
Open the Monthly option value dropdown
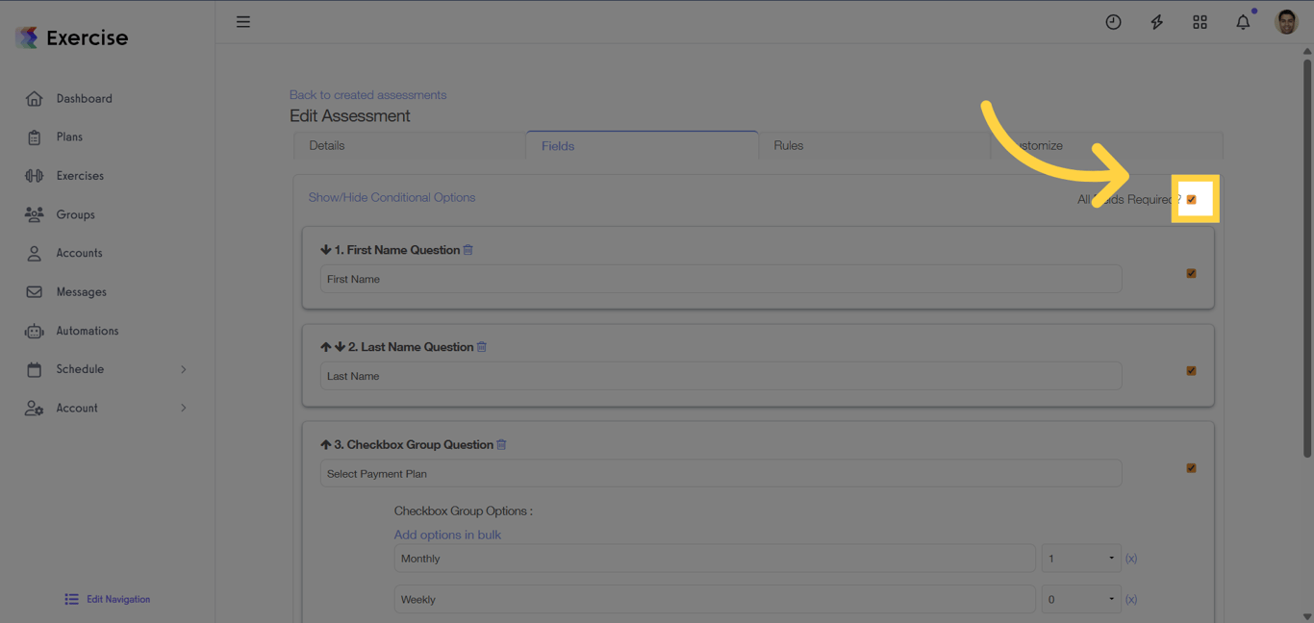coord(1081,559)
